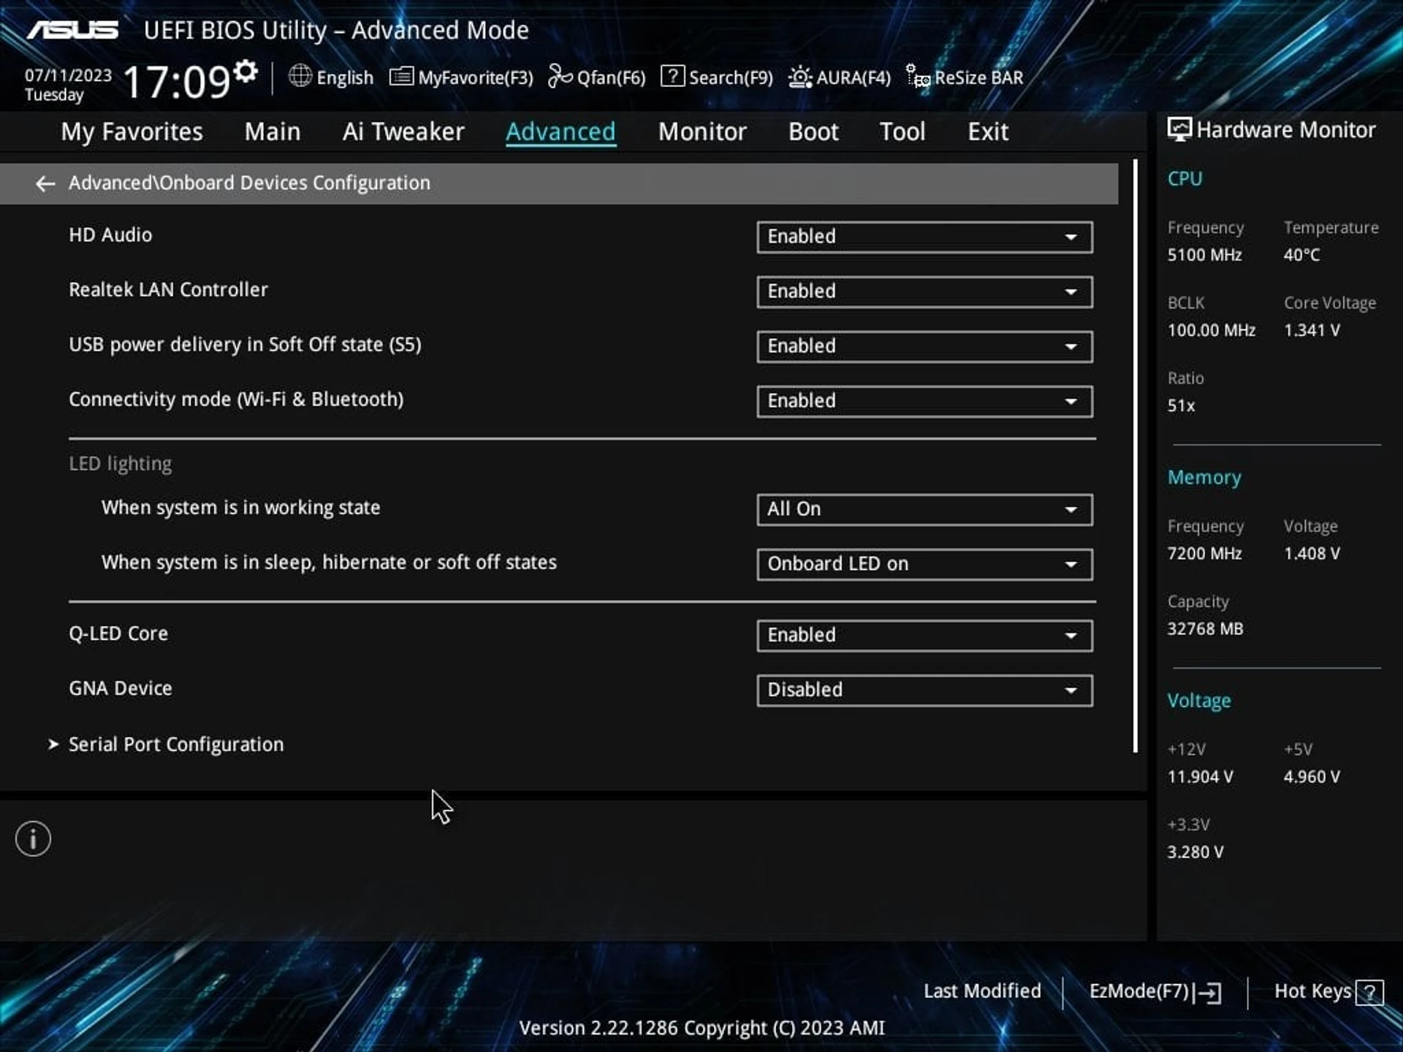Open USB power delivery S5 dropdown

924,346
